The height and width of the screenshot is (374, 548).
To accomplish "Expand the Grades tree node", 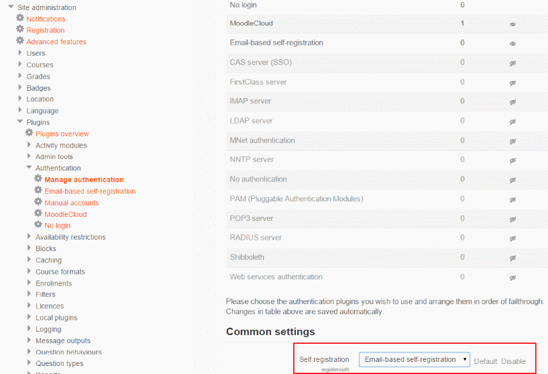I will [20, 76].
